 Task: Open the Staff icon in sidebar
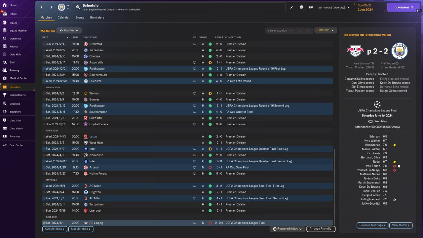pyautogui.click(x=5, y=62)
